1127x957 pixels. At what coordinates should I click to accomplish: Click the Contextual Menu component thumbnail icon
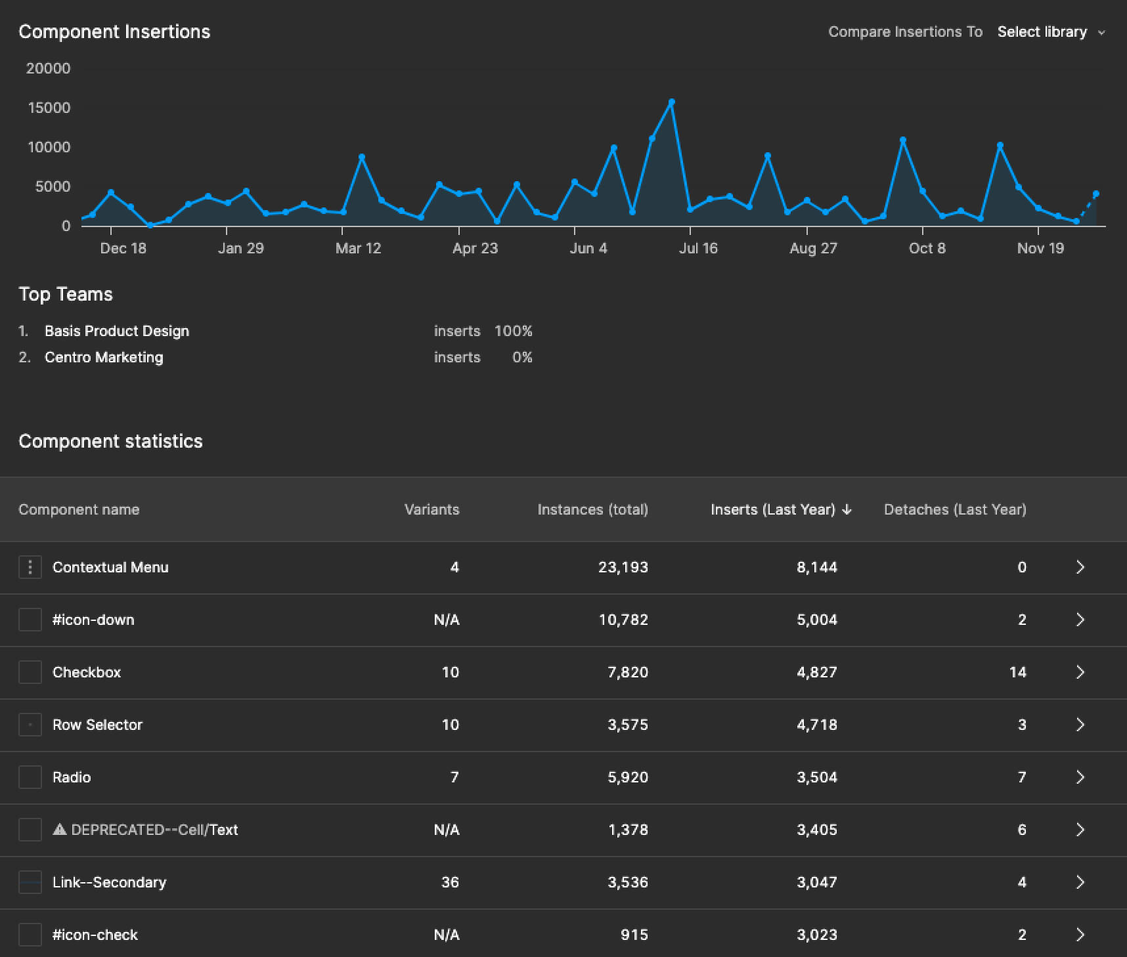pyautogui.click(x=30, y=567)
